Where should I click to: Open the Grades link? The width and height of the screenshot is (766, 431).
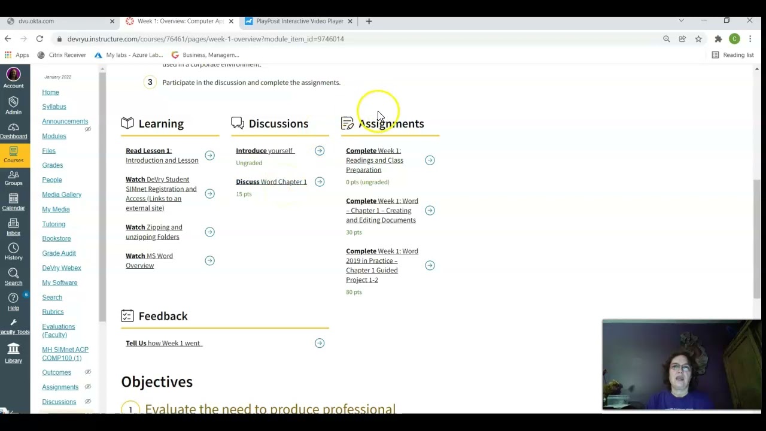pos(52,165)
